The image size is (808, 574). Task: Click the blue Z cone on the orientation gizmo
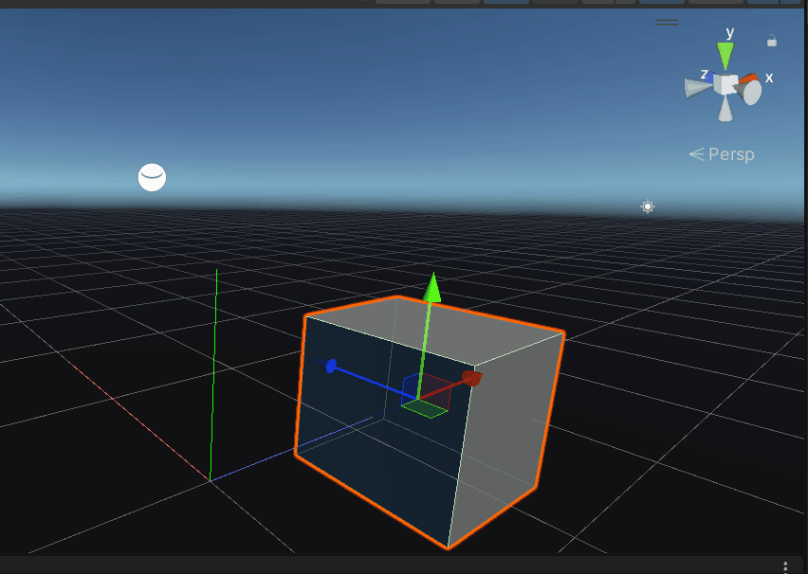(711, 76)
